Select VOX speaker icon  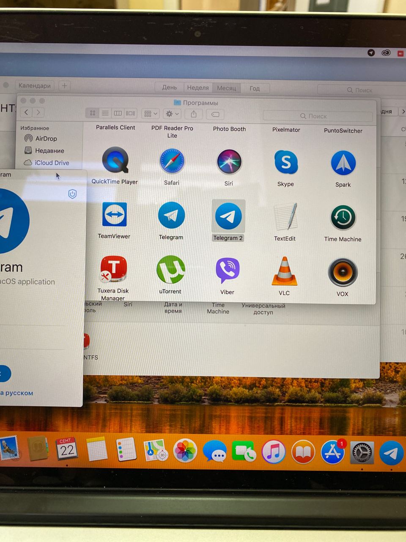click(343, 272)
